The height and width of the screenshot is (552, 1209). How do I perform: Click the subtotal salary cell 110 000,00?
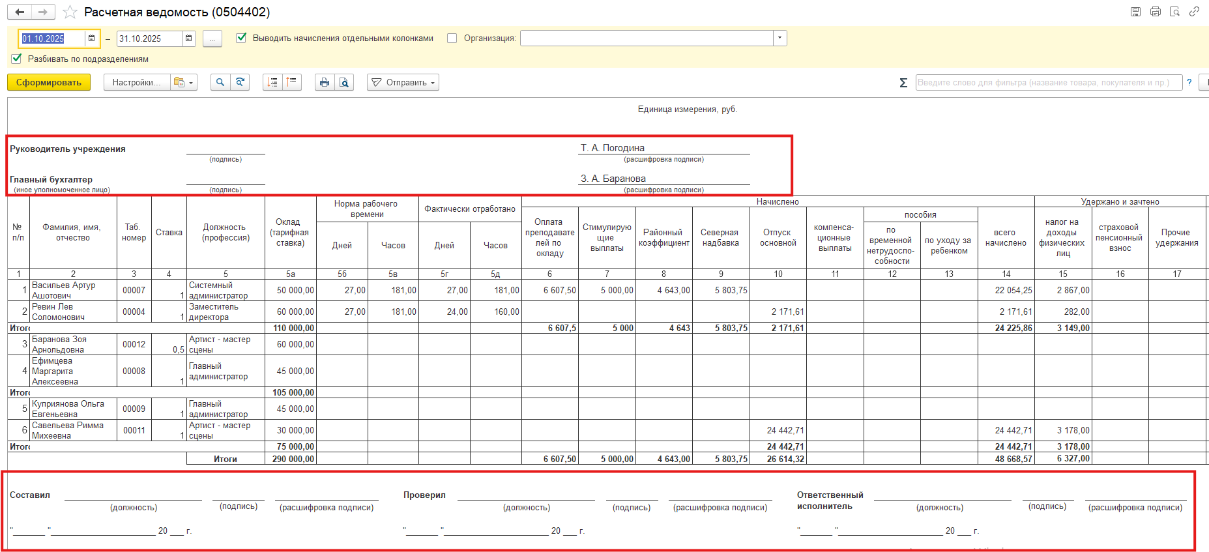click(x=291, y=328)
